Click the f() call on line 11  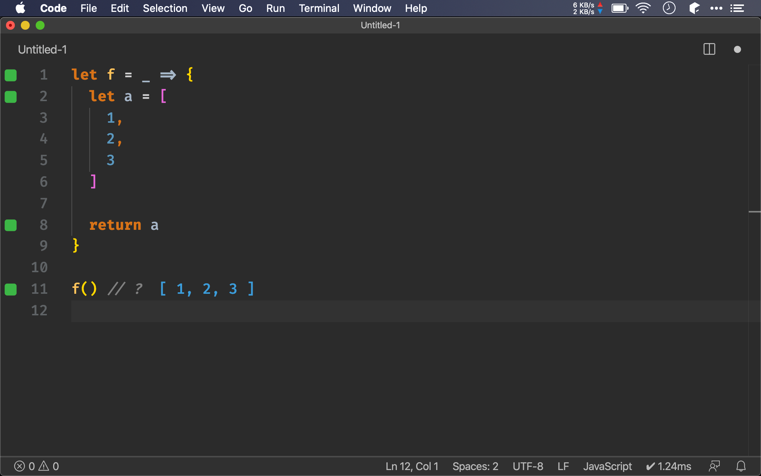click(x=84, y=289)
